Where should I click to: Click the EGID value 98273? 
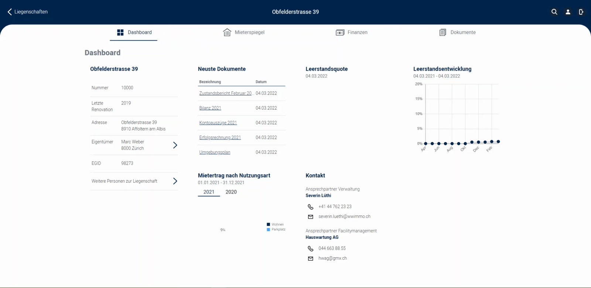coord(127,163)
